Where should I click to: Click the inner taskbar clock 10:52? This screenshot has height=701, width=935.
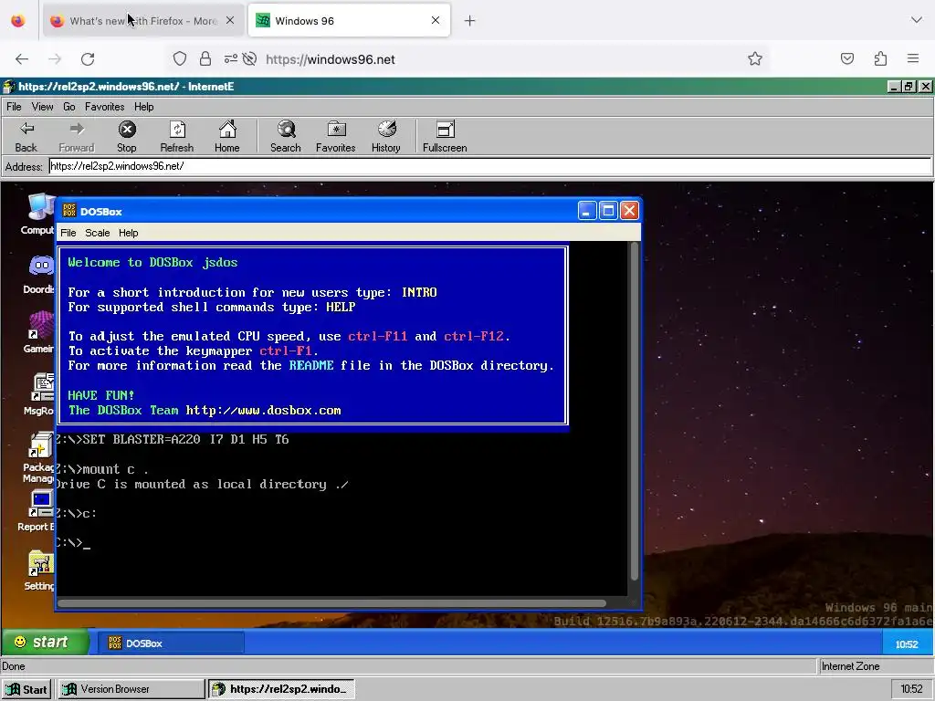pyautogui.click(x=907, y=644)
